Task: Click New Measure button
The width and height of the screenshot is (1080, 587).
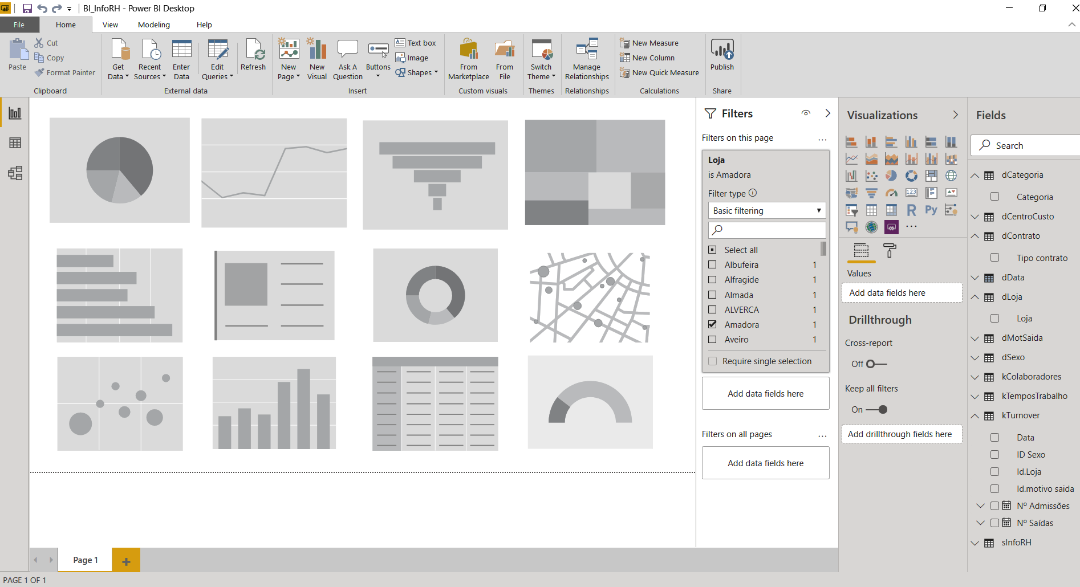Action: pos(649,43)
